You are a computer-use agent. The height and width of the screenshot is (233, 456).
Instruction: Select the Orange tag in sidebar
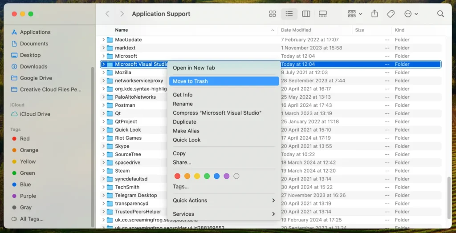(25, 150)
